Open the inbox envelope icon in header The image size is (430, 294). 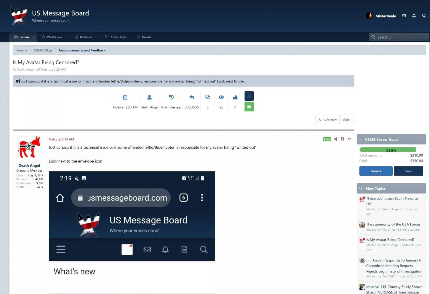[404, 16]
